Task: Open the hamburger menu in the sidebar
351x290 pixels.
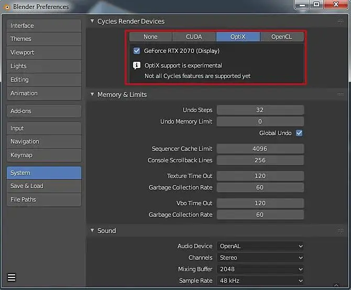Action: (12, 277)
